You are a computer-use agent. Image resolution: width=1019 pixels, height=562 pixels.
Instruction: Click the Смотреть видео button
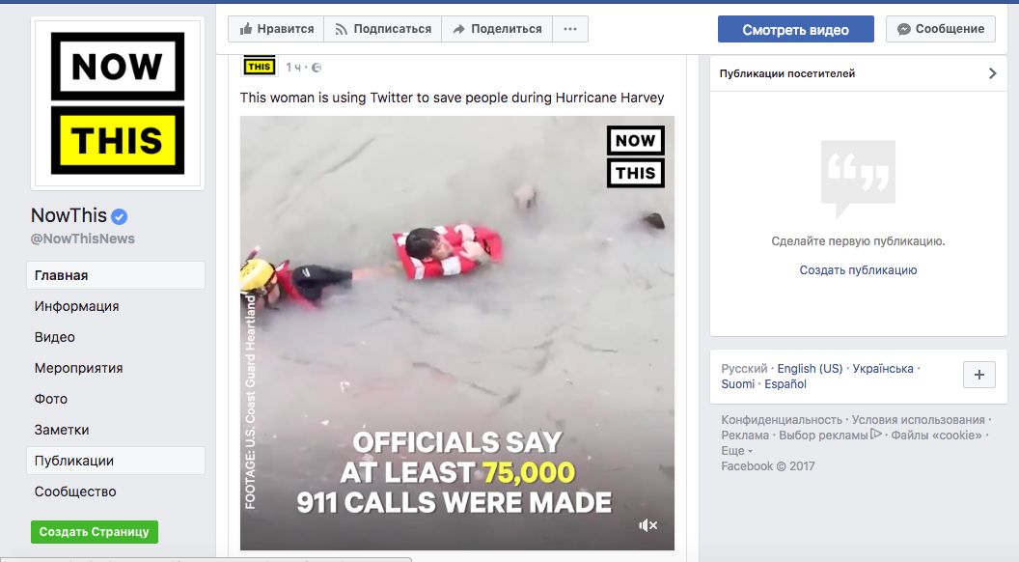pyautogui.click(x=795, y=29)
